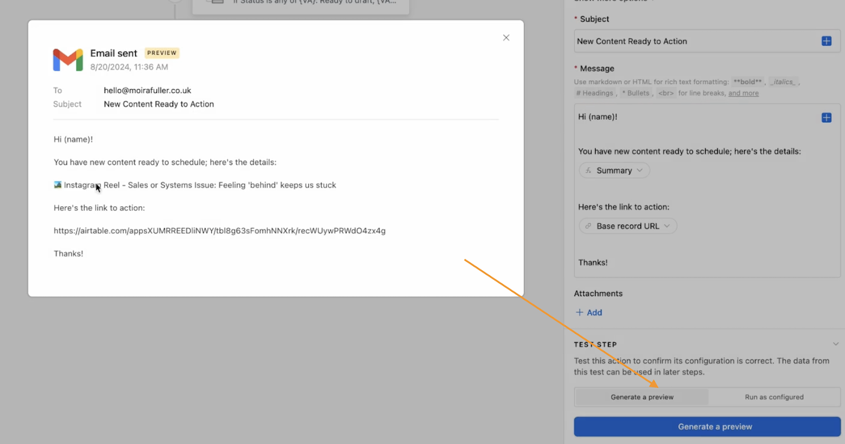Click the formula icon on the Summary token

point(588,170)
